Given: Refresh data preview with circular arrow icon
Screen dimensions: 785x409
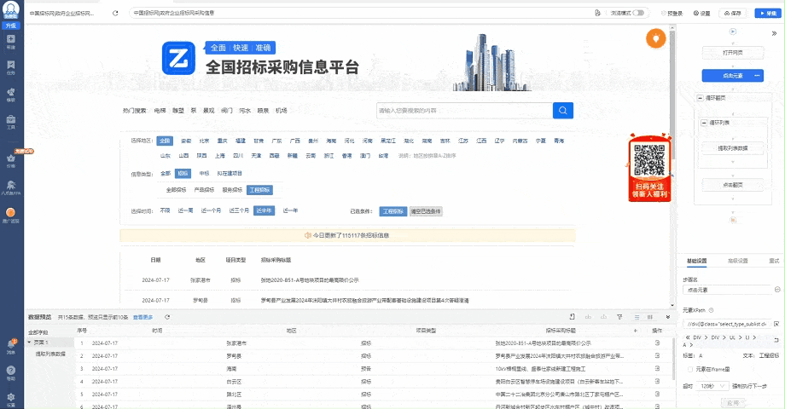Looking at the screenshot, I should tap(167, 317).
